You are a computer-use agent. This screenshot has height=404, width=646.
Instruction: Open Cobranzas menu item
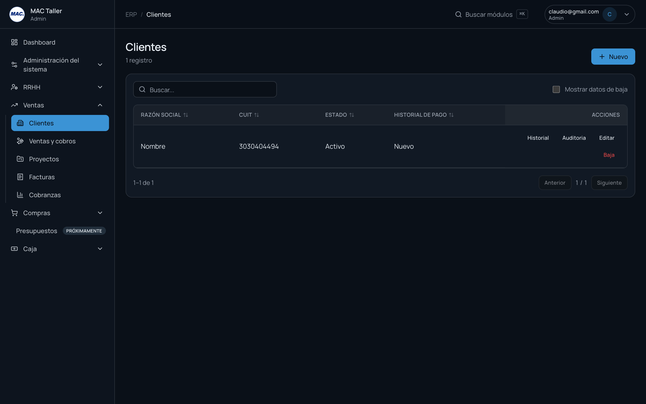pyautogui.click(x=60, y=195)
